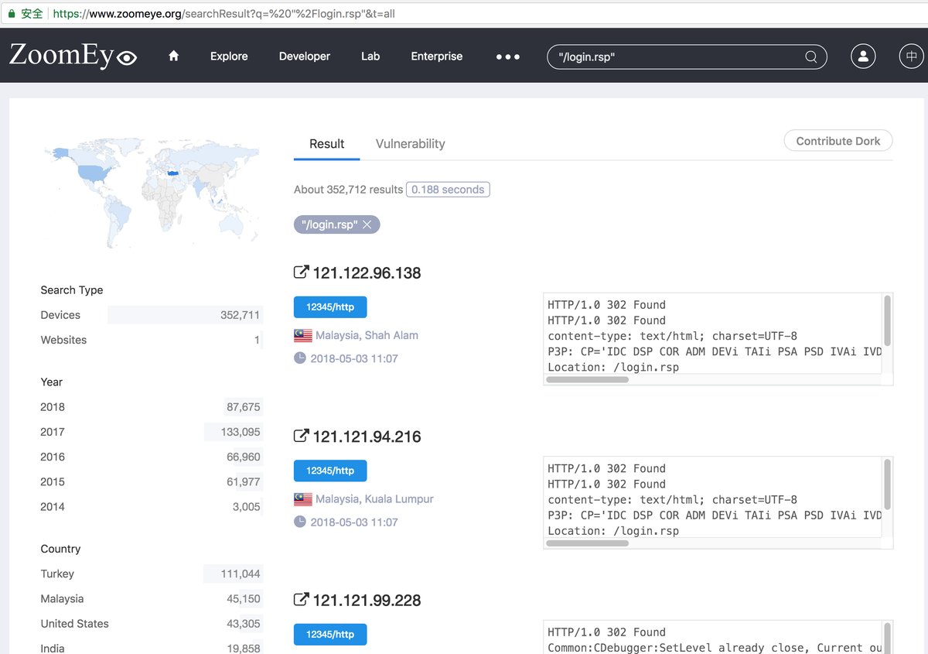Screen dimensions: 928x654
Task: Open IP address 121.122.96.138
Action: point(367,272)
